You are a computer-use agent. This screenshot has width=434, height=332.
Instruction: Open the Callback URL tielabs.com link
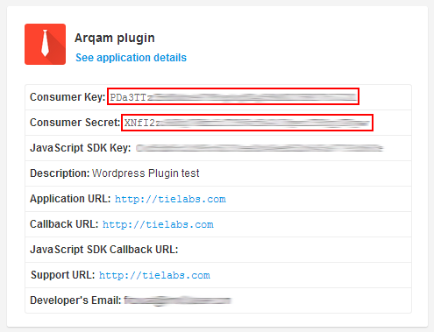158,224
